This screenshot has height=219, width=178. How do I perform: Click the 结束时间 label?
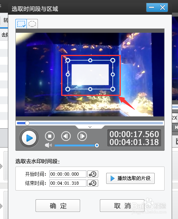point(36,183)
